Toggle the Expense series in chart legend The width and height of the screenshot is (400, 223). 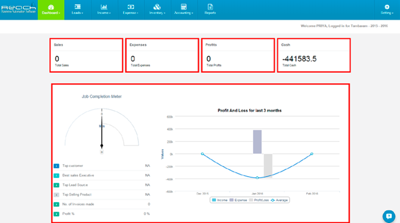point(238,200)
